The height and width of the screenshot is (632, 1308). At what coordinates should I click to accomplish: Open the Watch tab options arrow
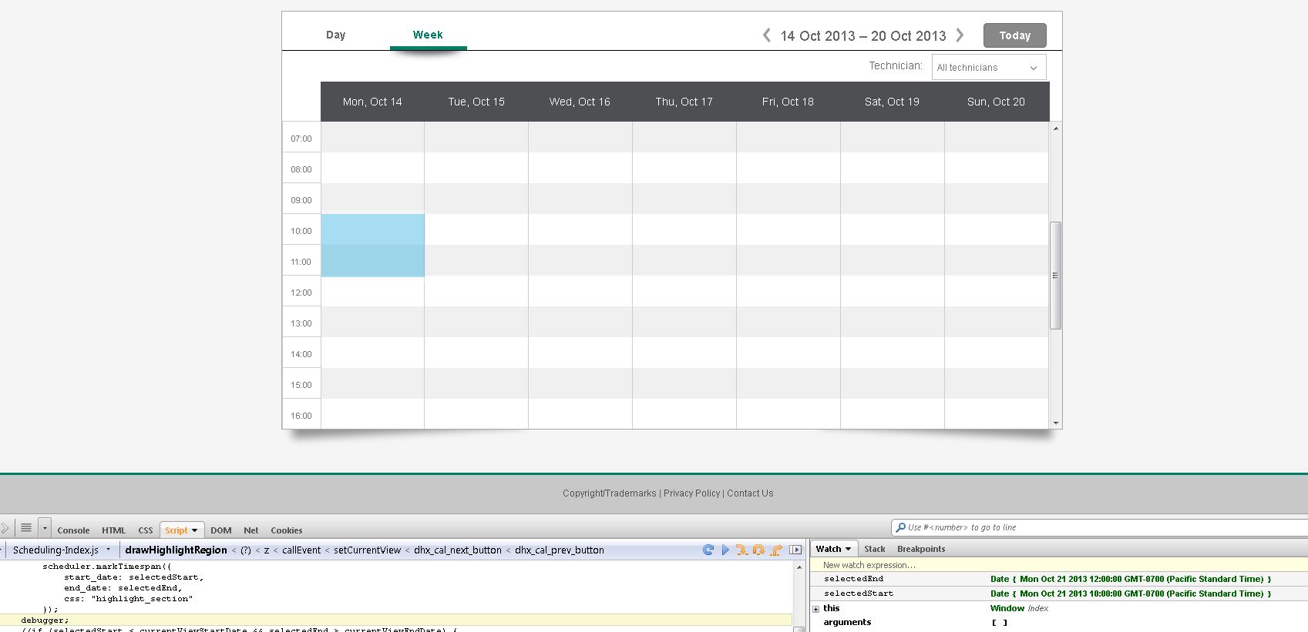coord(849,549)
